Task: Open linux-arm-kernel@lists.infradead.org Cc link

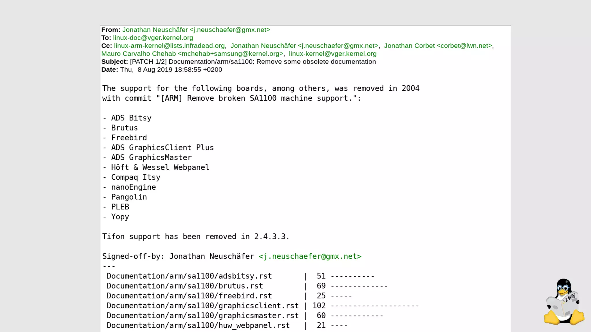Action: tap(169, 46)
